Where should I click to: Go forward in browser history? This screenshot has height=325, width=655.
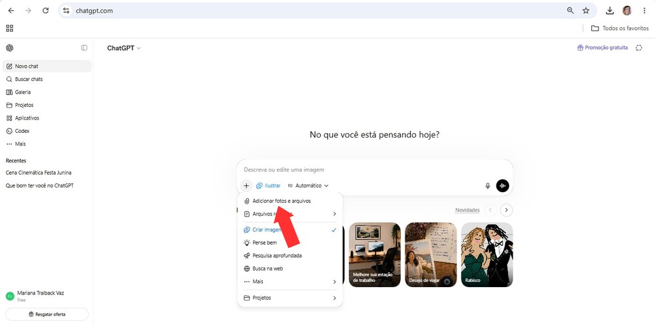pos(29,11)
